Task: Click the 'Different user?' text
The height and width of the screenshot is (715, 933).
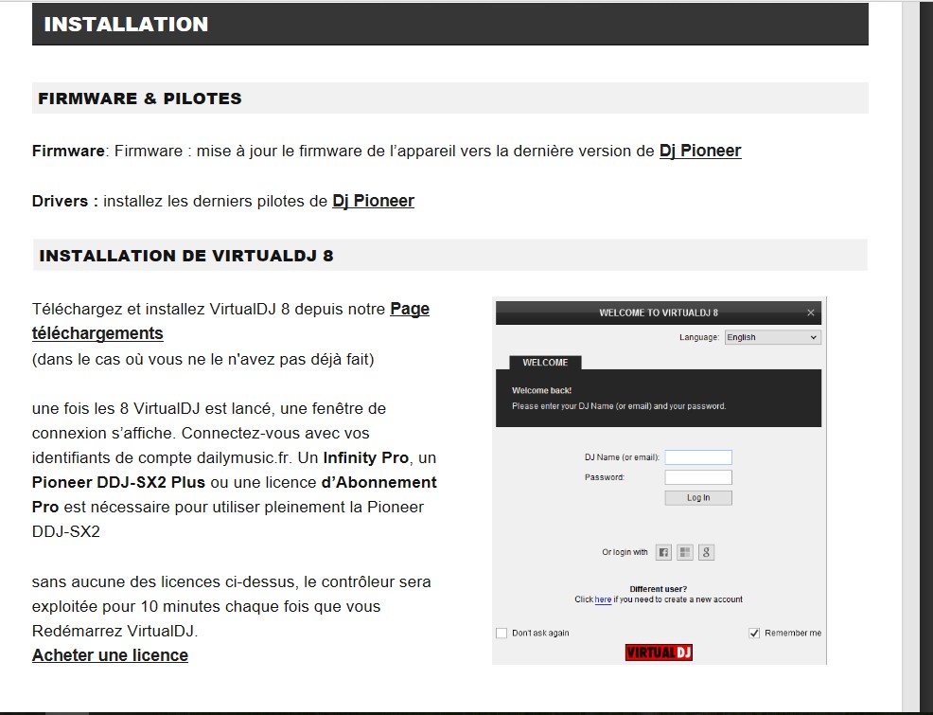Action: [658, 589]
